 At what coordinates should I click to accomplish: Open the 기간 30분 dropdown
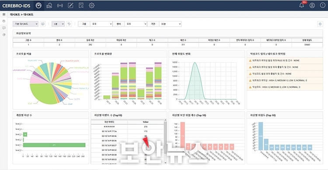(x=170, y=24)
